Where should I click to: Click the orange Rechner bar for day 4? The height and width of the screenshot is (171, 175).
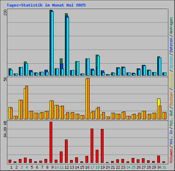[27, 103]
